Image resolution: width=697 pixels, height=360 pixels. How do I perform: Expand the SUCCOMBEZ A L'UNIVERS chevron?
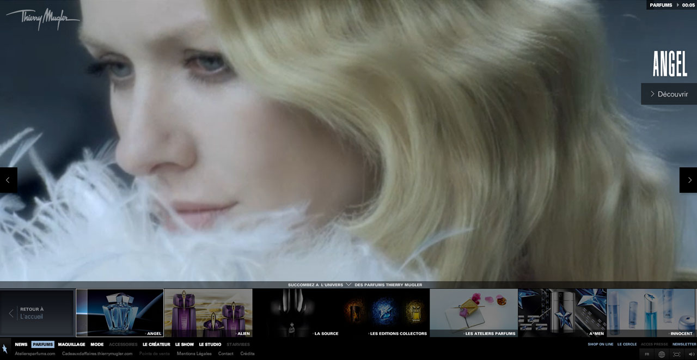[348, 284]
